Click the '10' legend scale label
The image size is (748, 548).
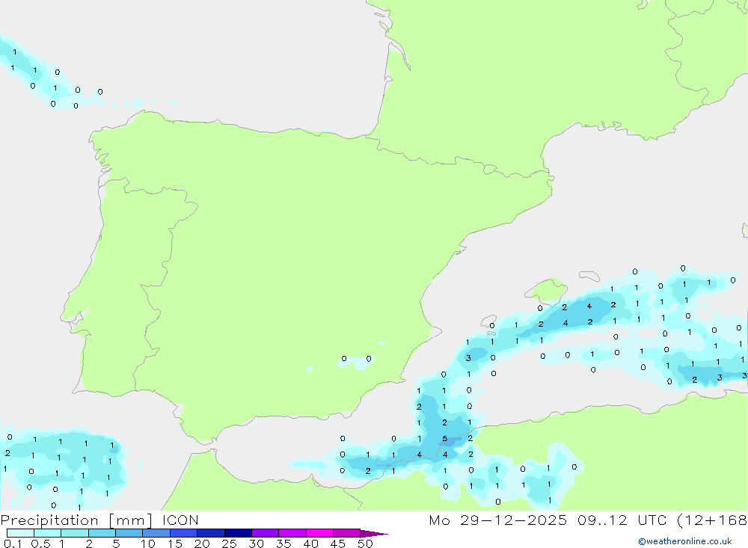pyautogui.click(x=148, y=544)
